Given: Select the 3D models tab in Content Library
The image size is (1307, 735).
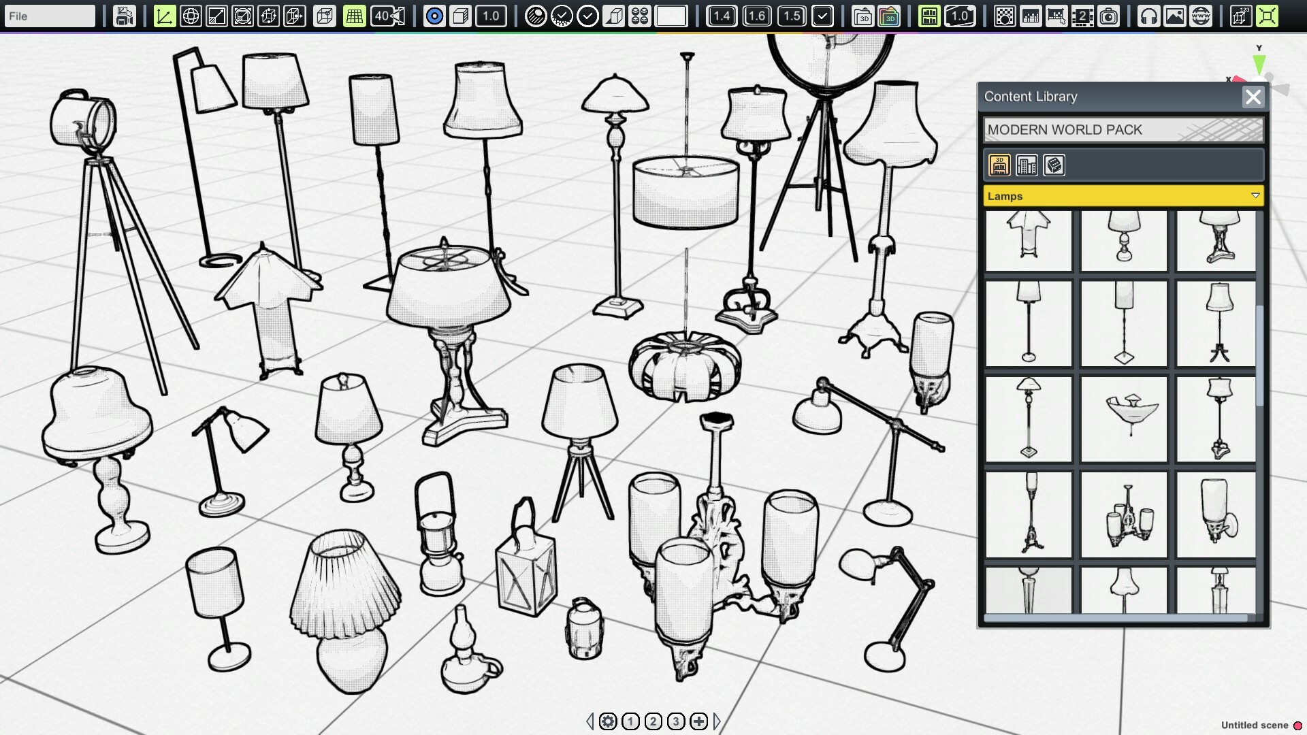Looking at the screenshot, I should pyautogui.click(x=999, y=165).
